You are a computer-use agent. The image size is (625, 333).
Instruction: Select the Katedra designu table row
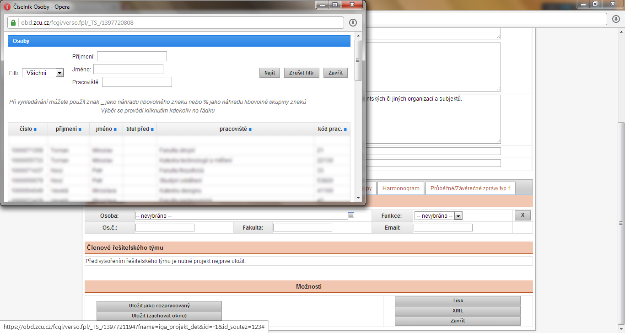(179, 190)
